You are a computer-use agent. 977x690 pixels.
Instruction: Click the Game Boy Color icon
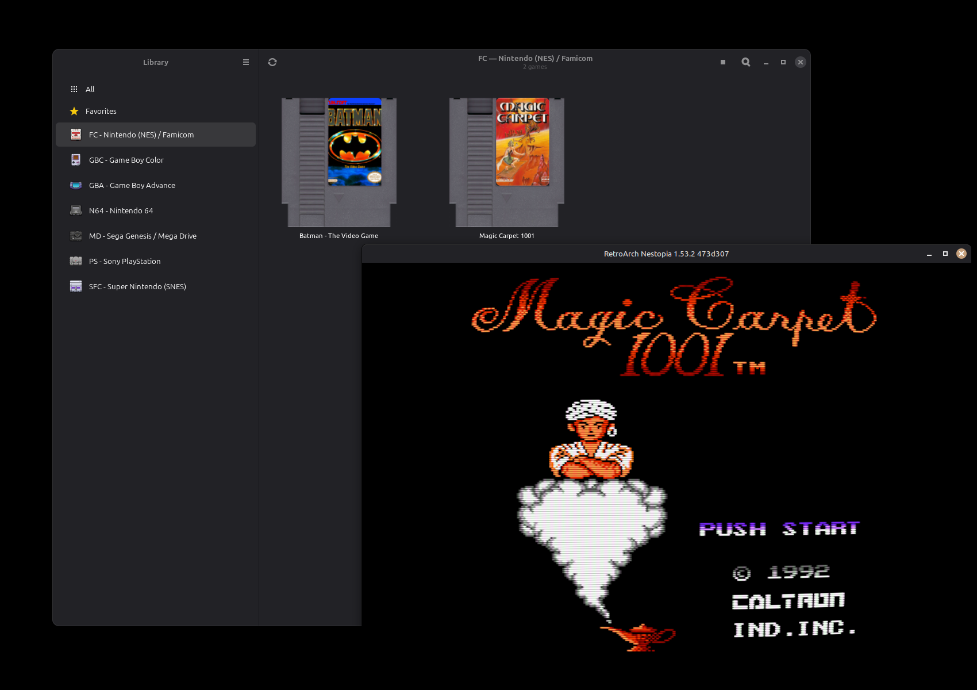(x=76, y=160)
